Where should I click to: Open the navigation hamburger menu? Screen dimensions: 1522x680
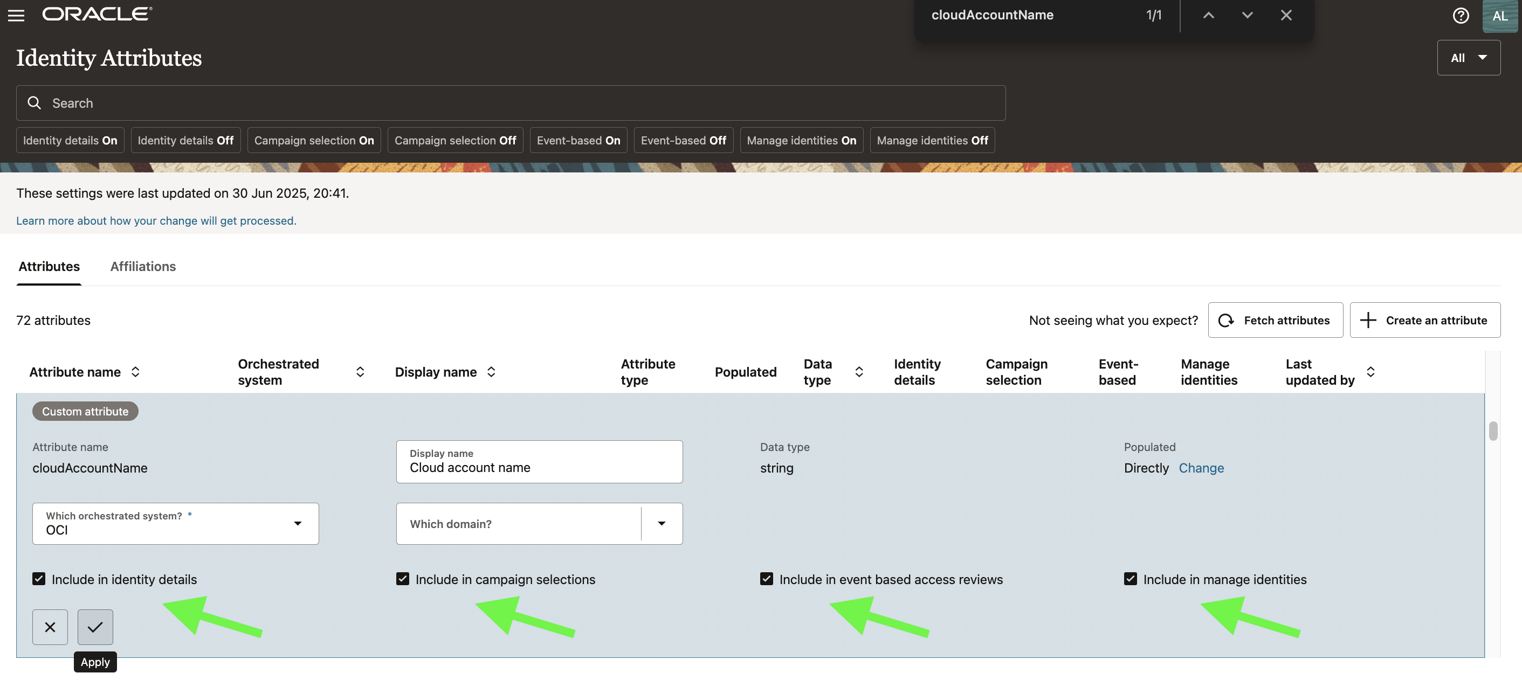15,15
